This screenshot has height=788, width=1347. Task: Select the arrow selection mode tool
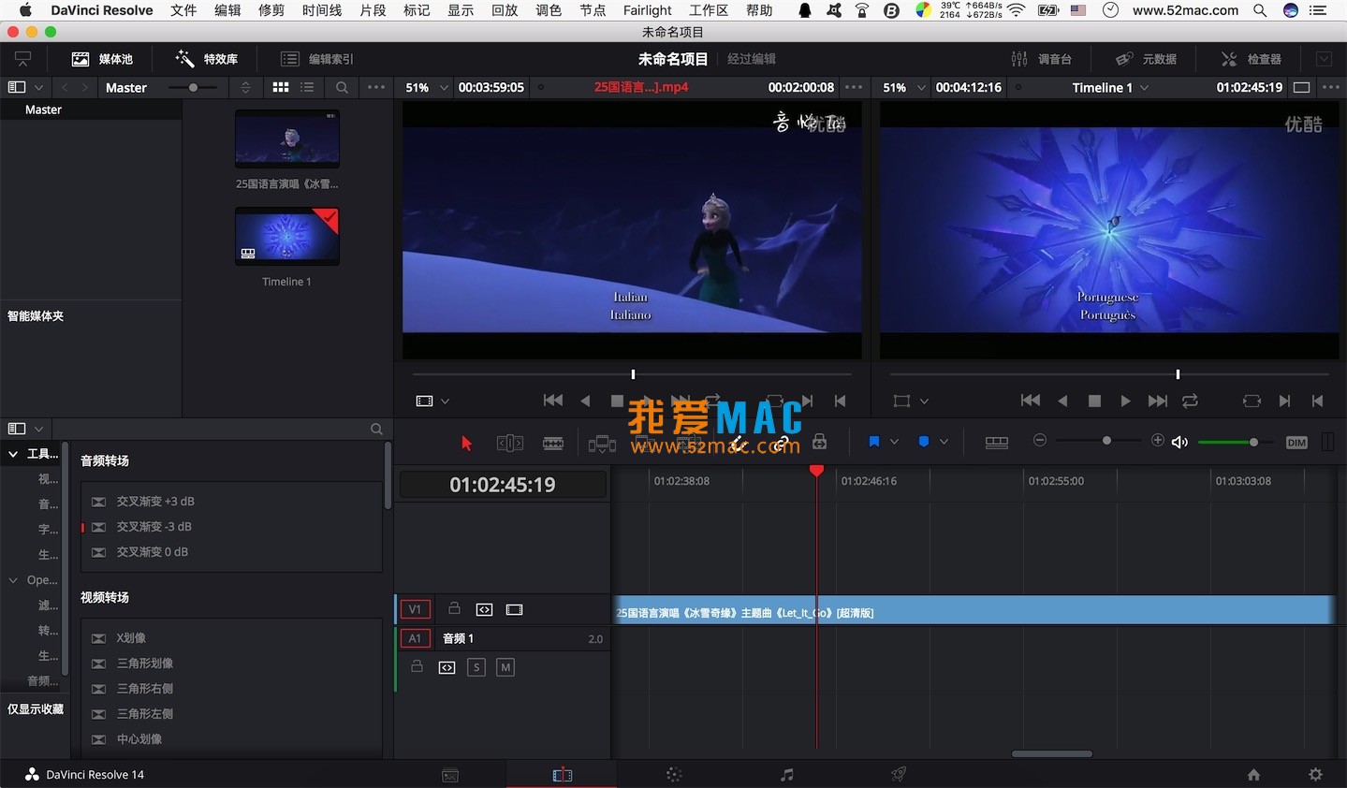pyautogui.click(x=466, y=443)
